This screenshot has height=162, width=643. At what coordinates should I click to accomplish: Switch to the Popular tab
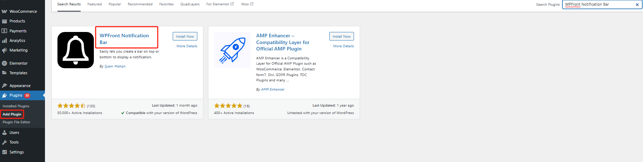click(x=115, y=4)
